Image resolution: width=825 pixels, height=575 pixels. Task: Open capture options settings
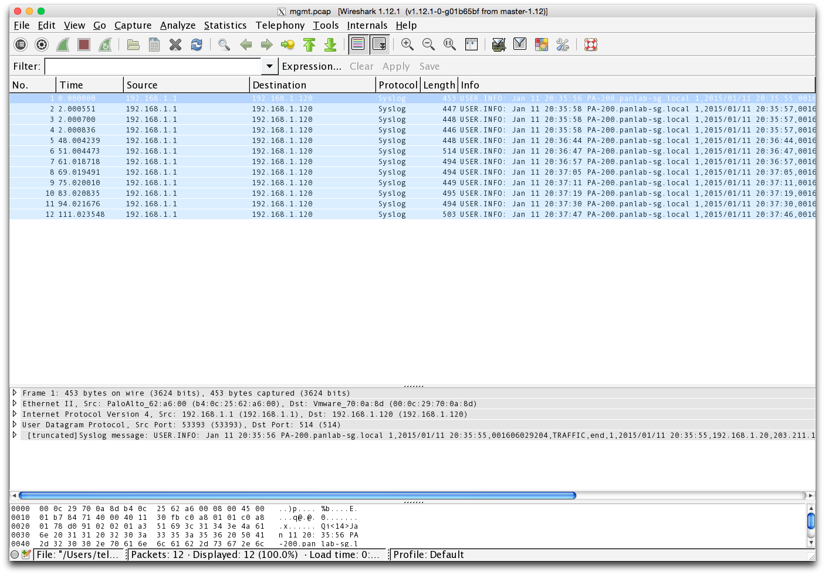40,44
